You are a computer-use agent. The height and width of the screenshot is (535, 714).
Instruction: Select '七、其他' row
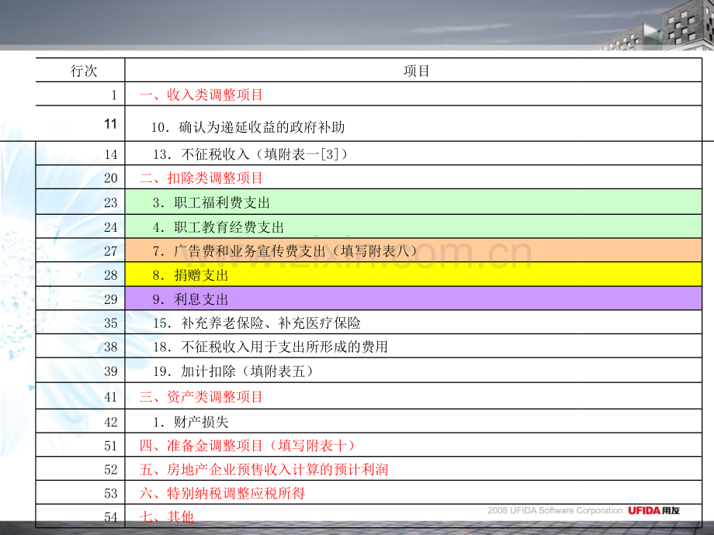click(414, 516)
